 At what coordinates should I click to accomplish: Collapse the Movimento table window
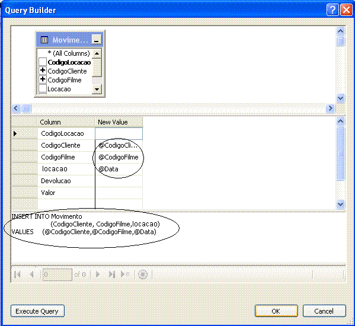96,40
